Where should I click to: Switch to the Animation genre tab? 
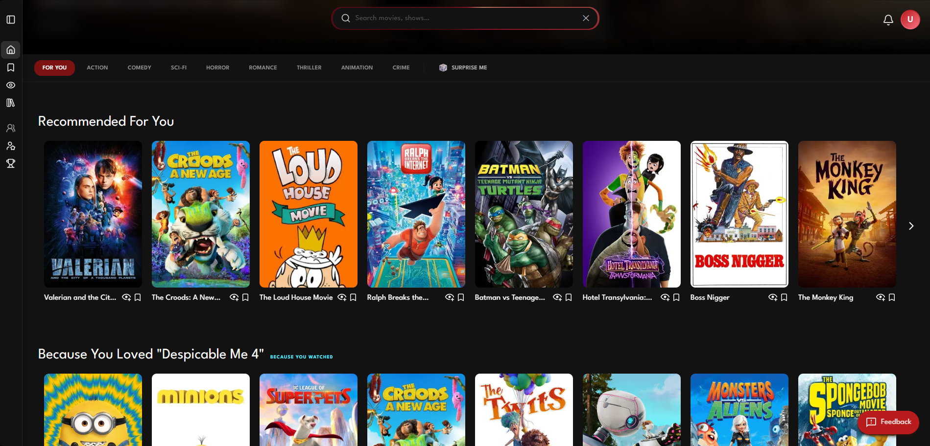point(357,68)
